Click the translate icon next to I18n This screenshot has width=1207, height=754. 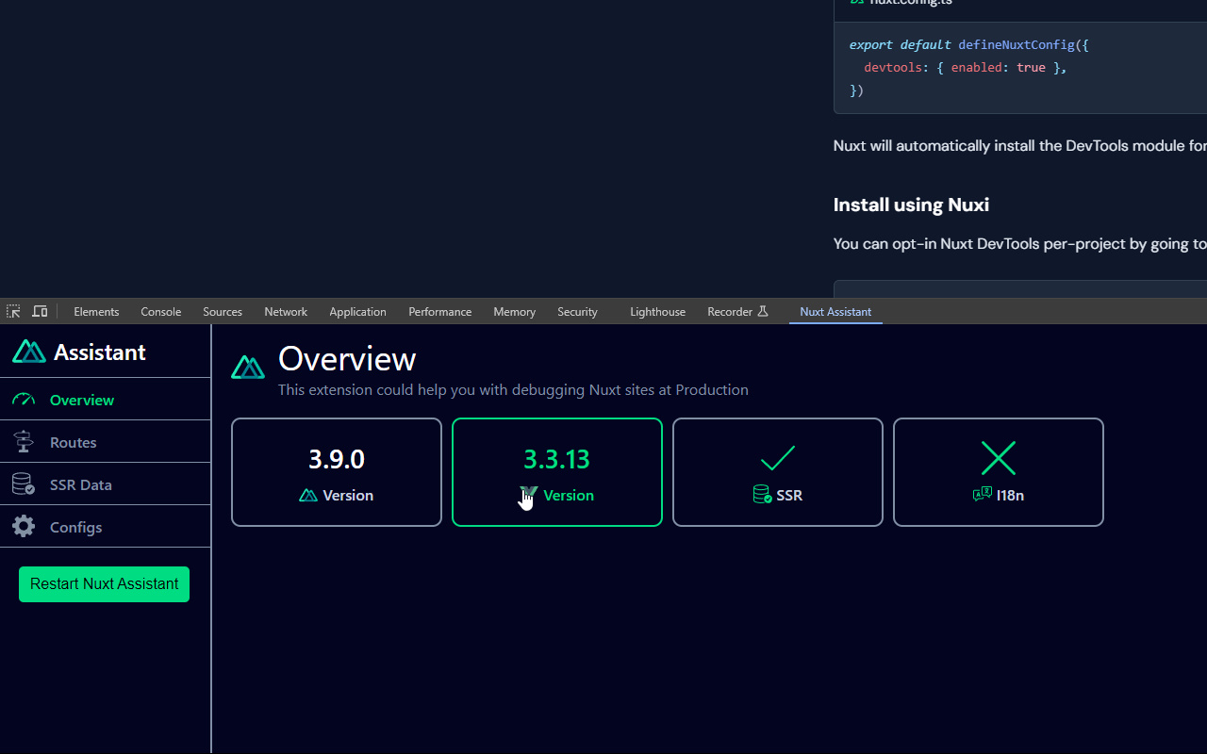click(x=983, y=494)
